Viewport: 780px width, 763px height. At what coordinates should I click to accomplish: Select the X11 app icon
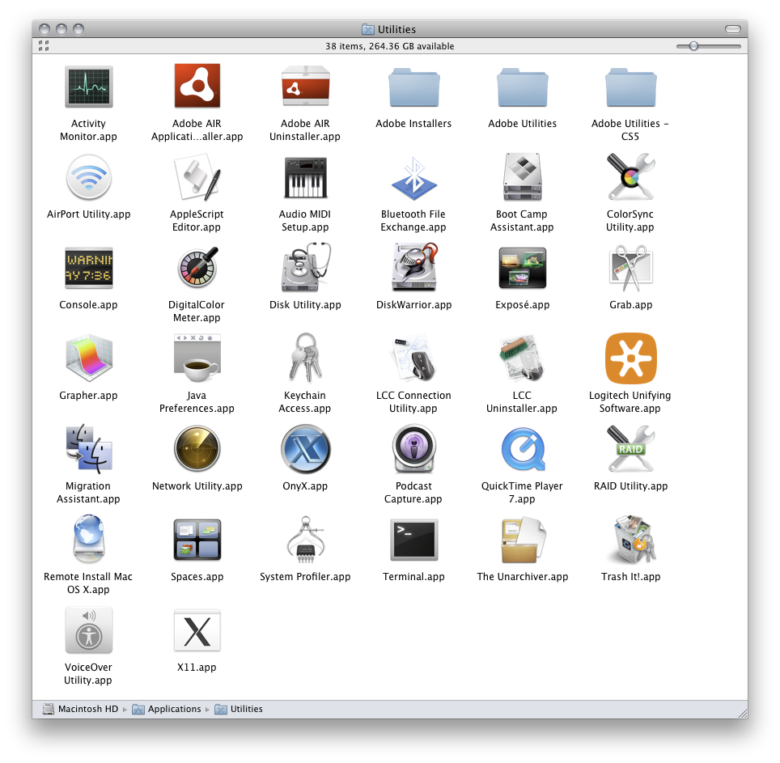[197, 630]
